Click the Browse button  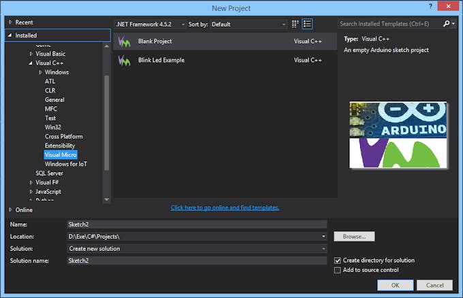pos(354,237)
